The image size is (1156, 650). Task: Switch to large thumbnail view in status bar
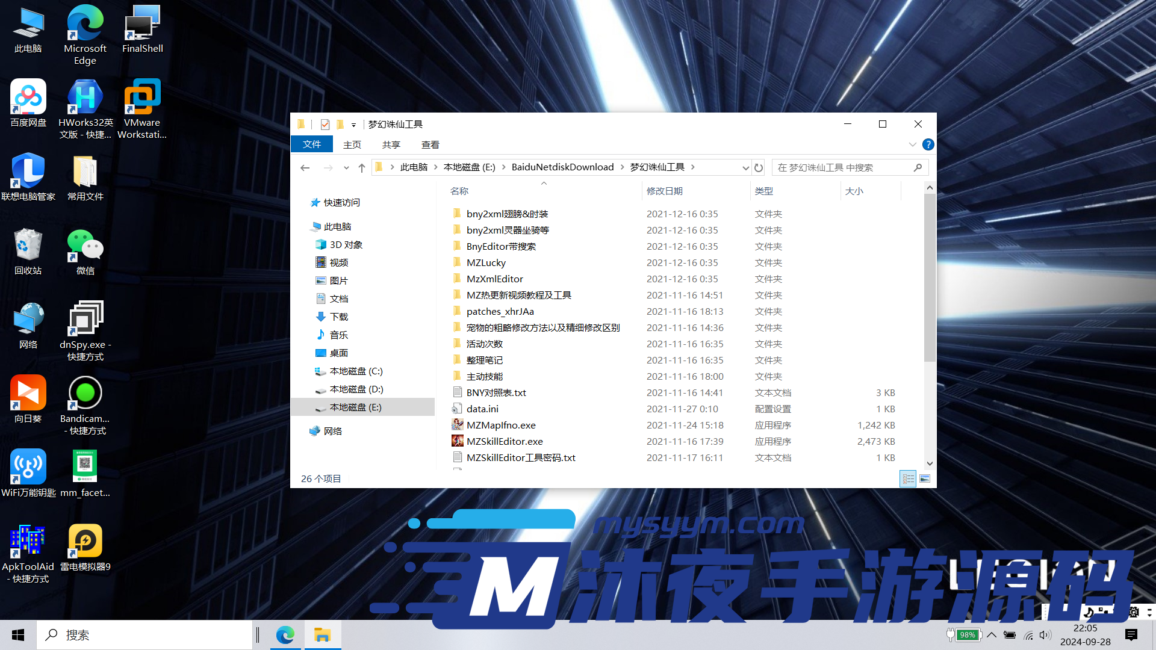(925, 478)
